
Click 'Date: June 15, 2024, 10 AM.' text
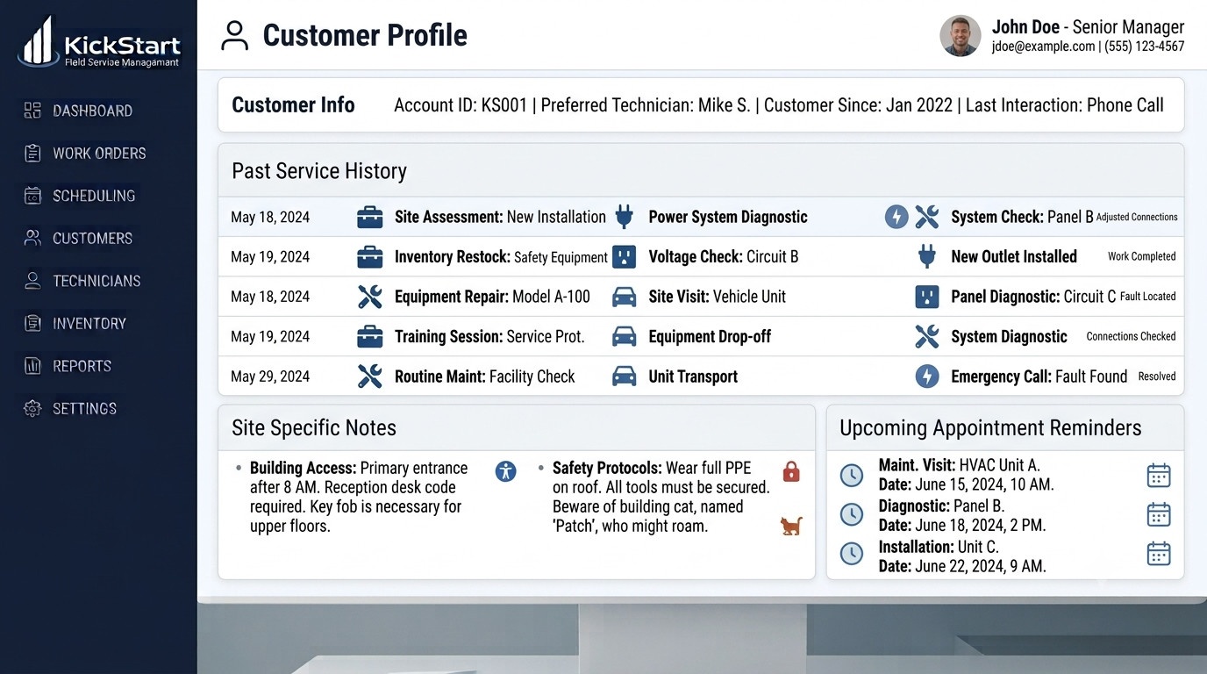966,484
